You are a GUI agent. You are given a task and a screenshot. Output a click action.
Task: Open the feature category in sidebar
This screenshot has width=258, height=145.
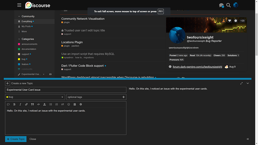[x=25, y=64]
